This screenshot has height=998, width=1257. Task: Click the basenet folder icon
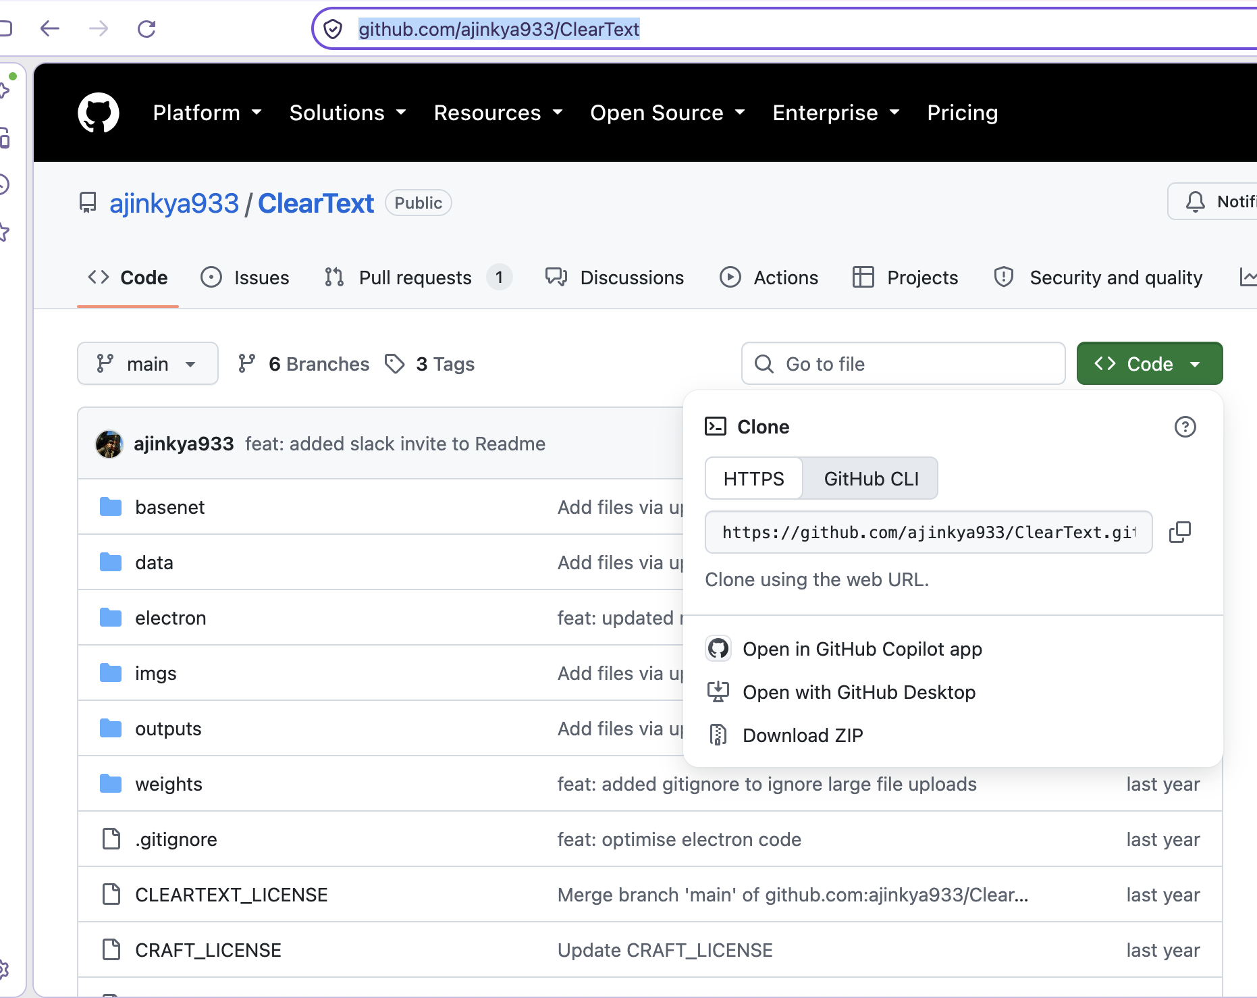tap(111, 507)
